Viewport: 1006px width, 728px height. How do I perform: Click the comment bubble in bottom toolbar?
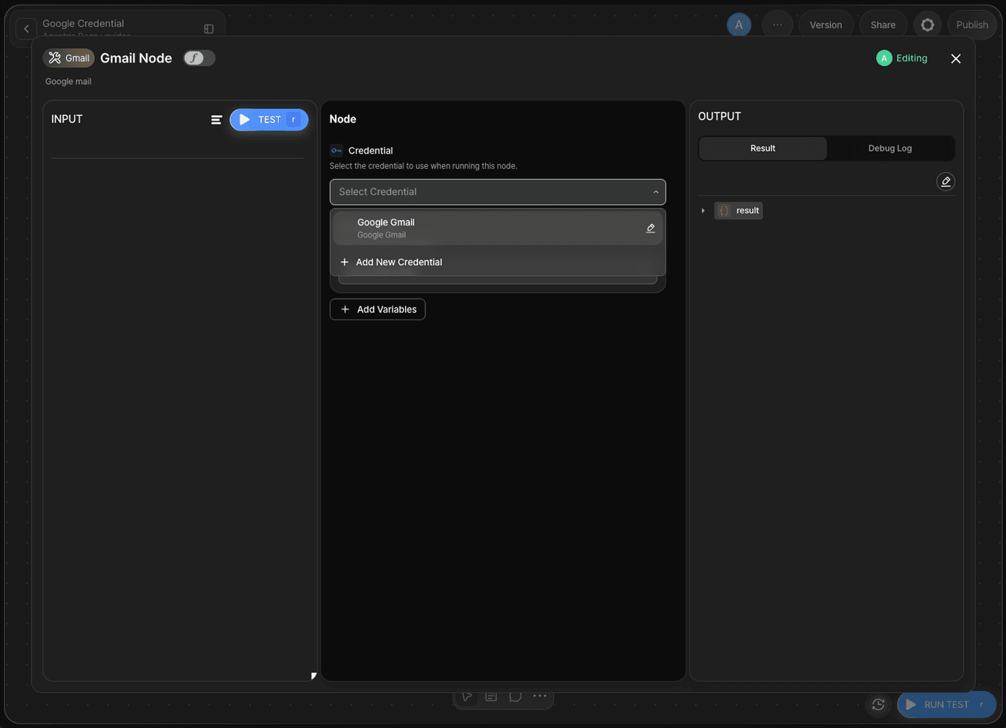click(515, 696)
